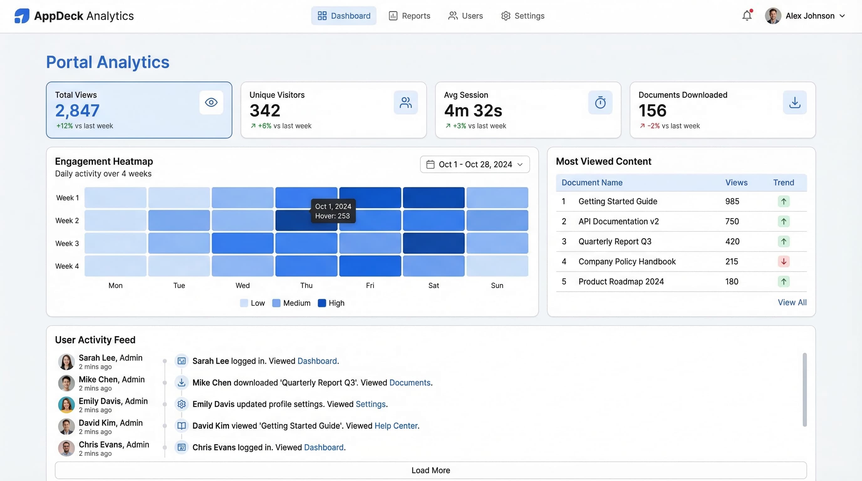This screenshot has width=862, height=481.
Task: Click the Low legend color swatch
Action: pyautogui.click(x=244, y=303)
